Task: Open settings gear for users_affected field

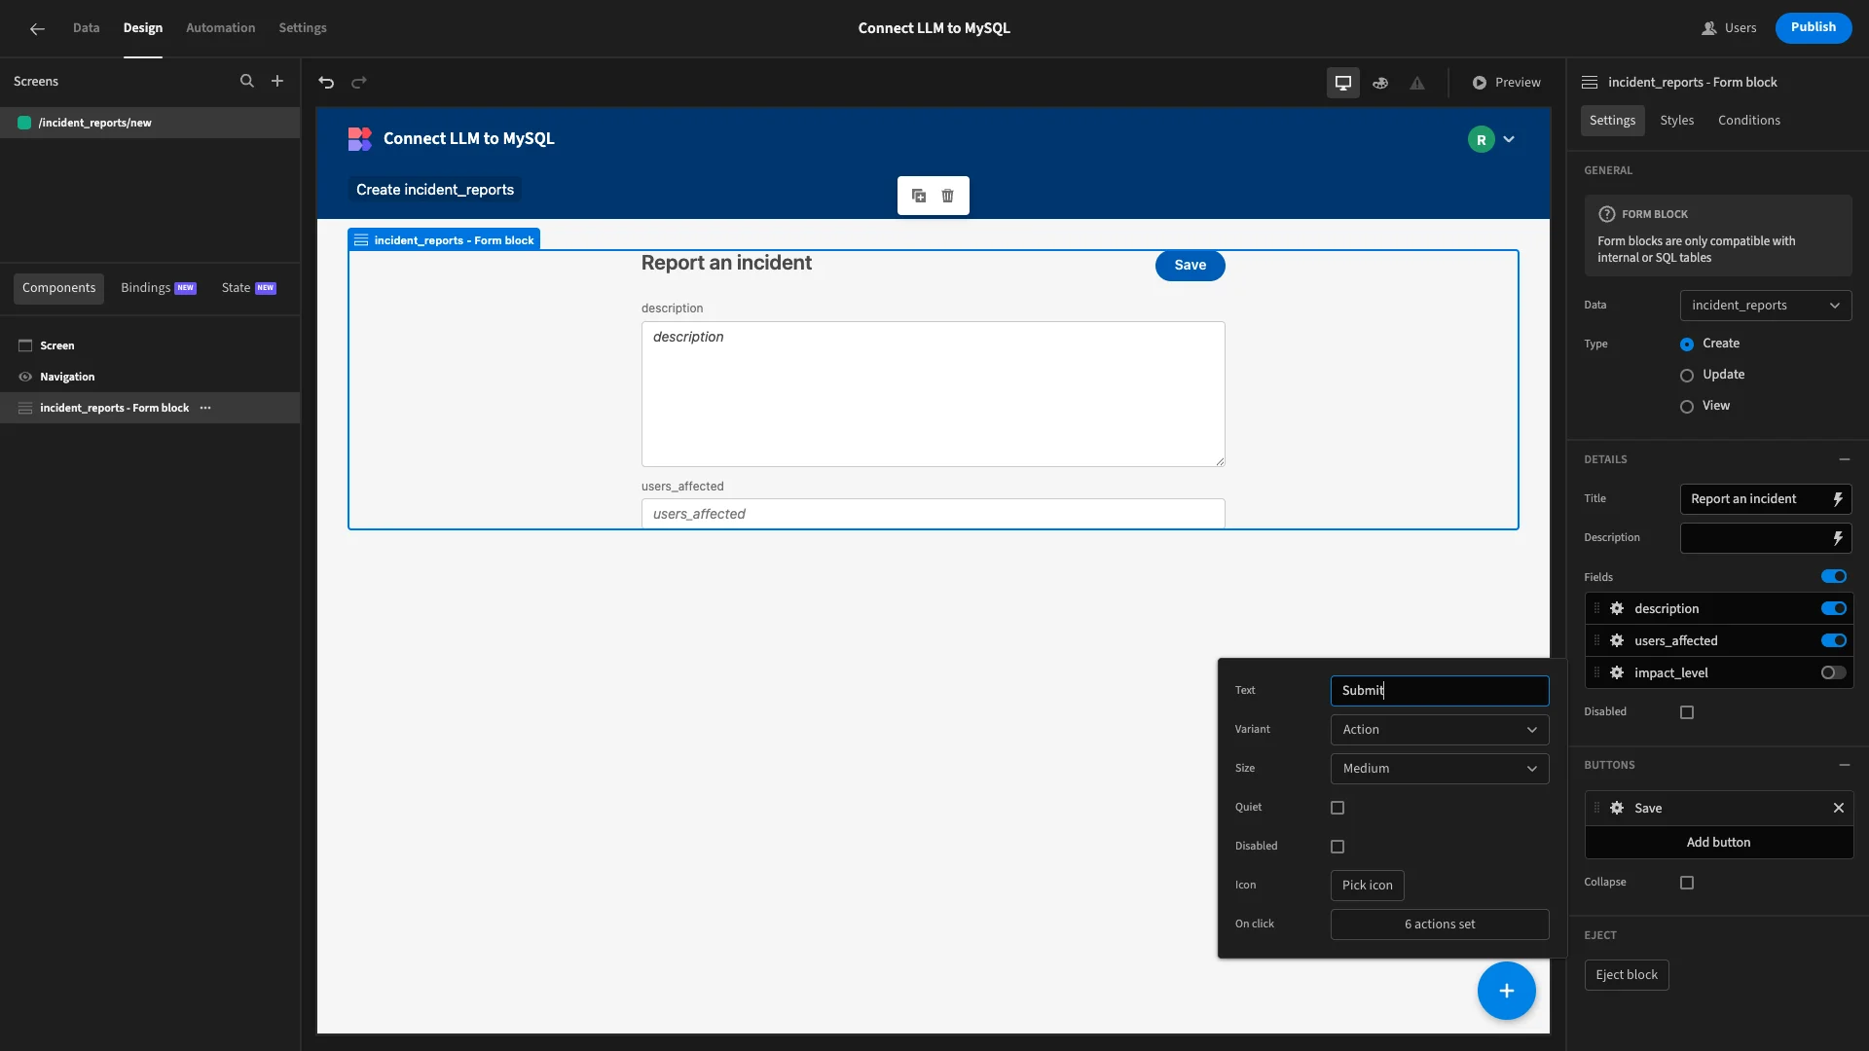Action: (x=1617, y=640)
